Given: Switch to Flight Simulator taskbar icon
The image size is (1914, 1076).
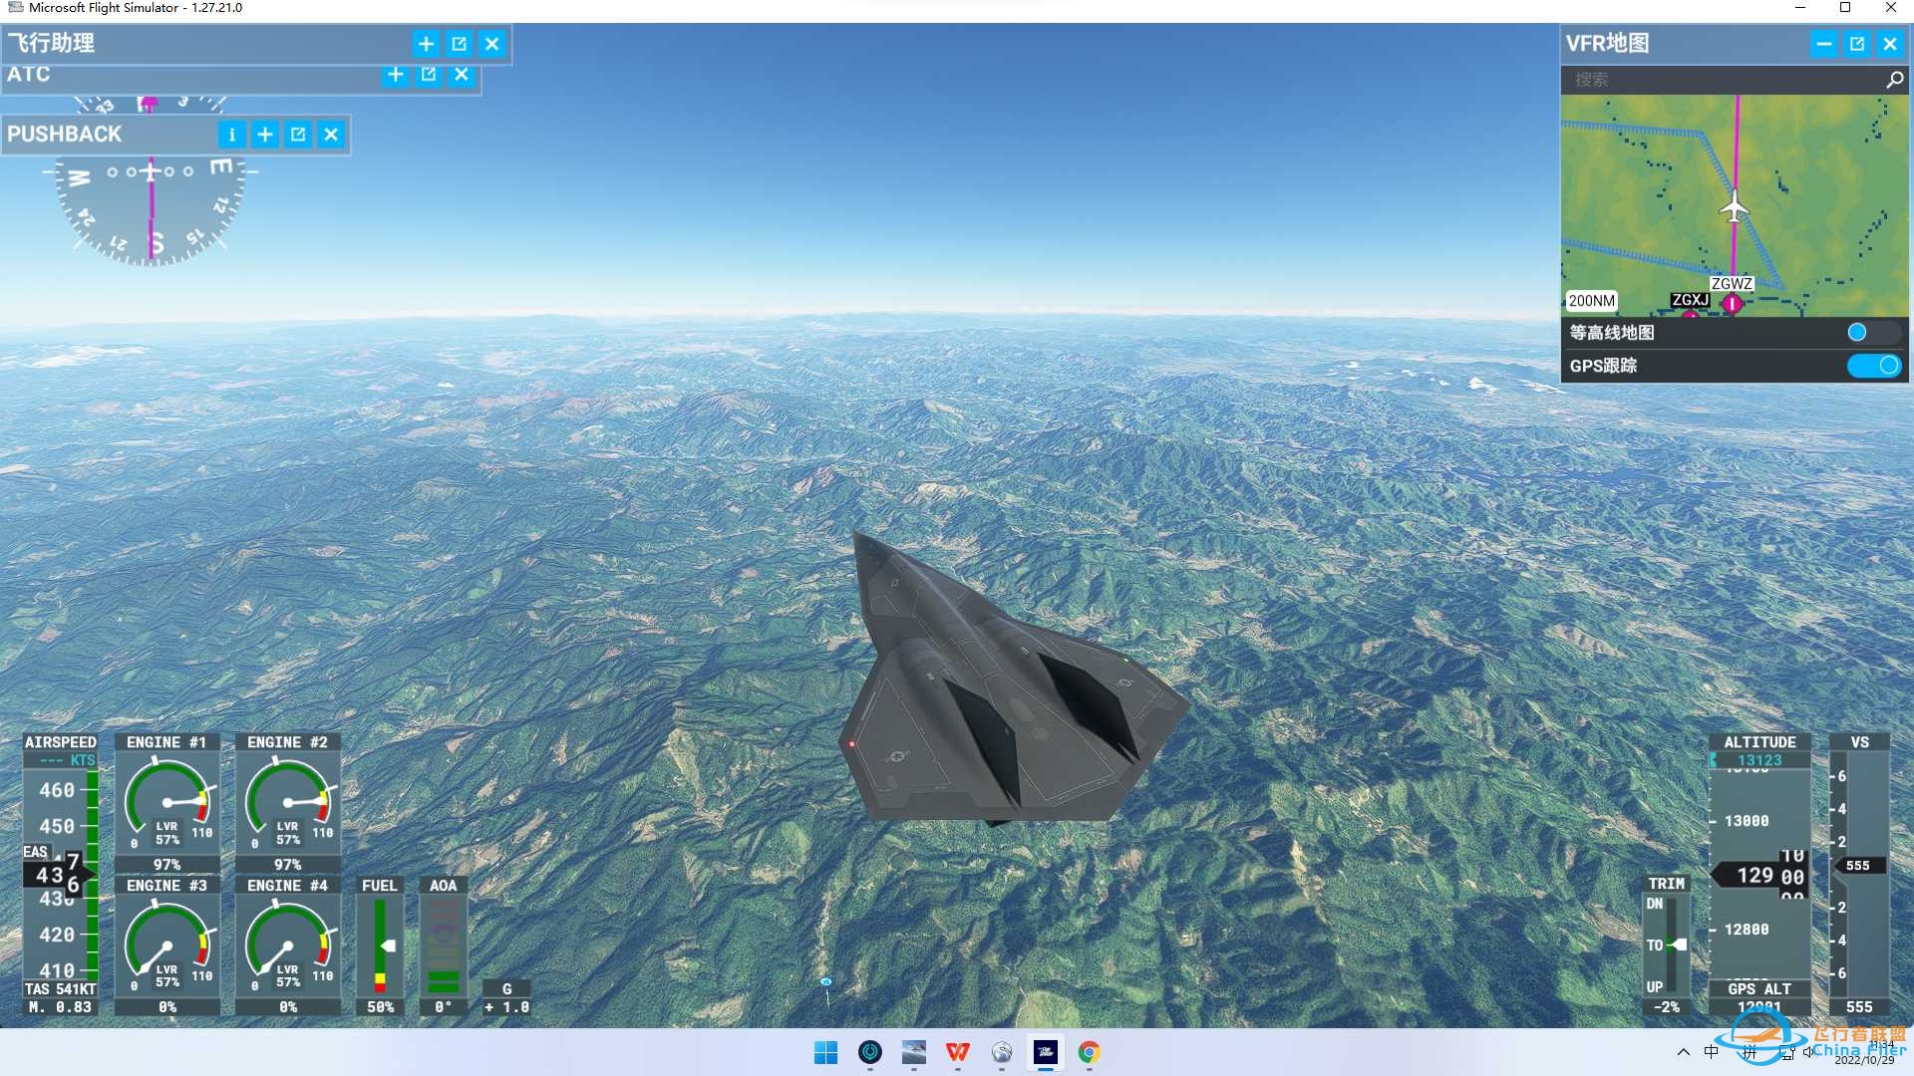Looking at the screenshot, I should click(1046, 1052).
